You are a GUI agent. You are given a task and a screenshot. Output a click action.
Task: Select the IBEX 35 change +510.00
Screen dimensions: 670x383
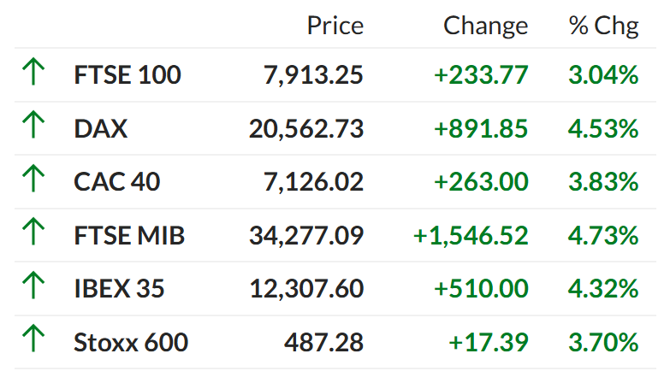[481, 289]
